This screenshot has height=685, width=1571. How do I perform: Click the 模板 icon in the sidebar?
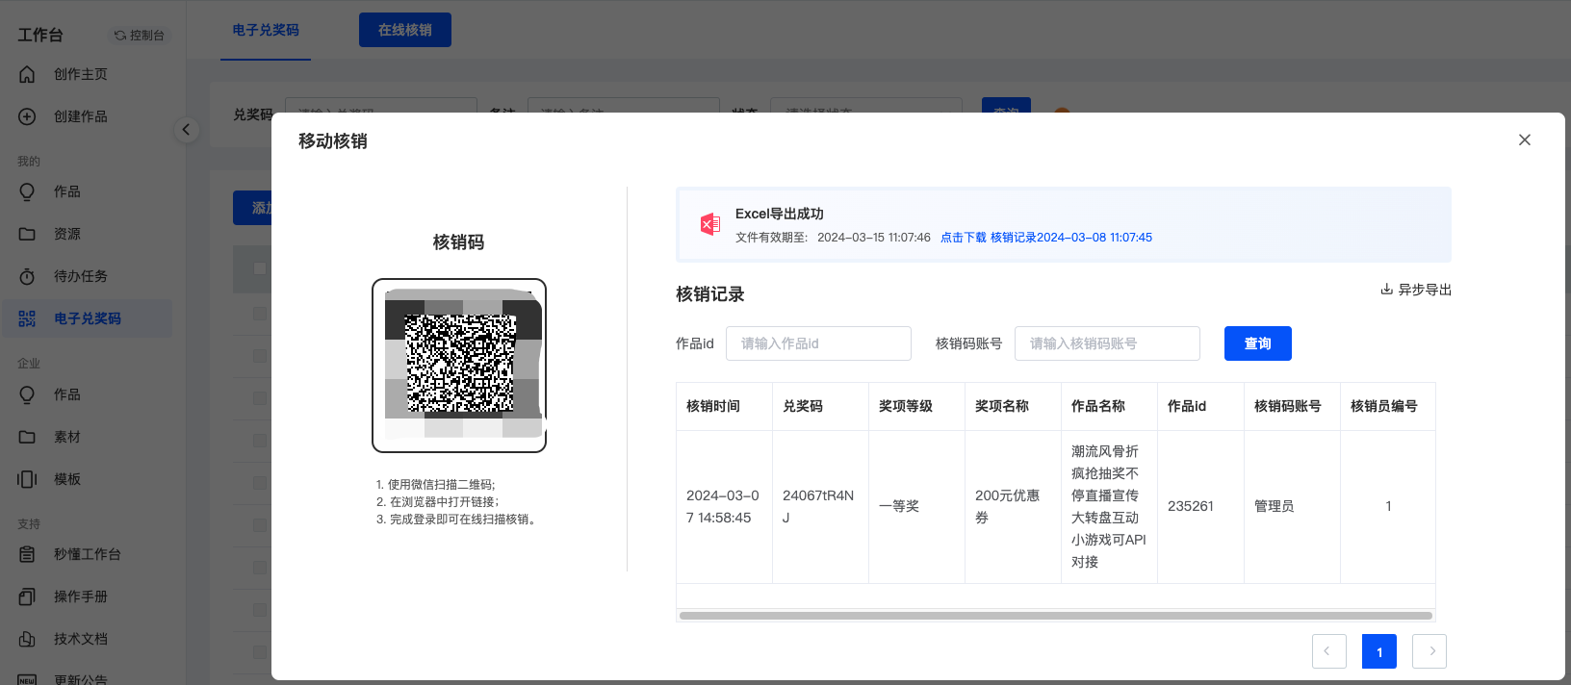coord(27,479)
